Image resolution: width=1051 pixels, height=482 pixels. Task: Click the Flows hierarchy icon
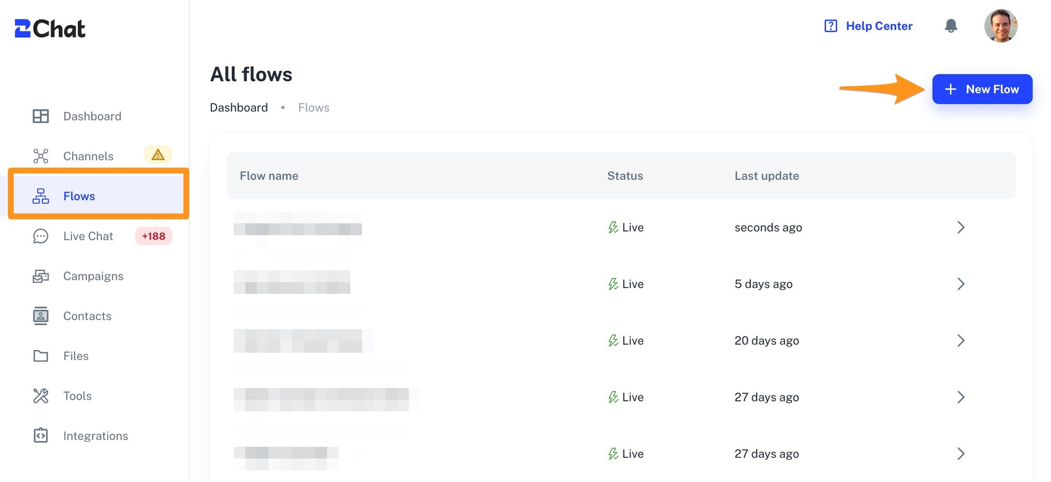[40, 196]
